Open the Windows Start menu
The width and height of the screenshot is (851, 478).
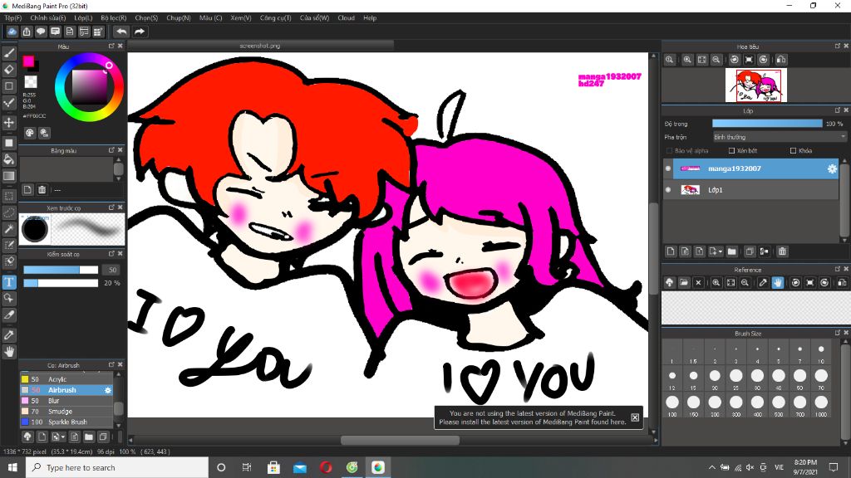click(12, 467)
